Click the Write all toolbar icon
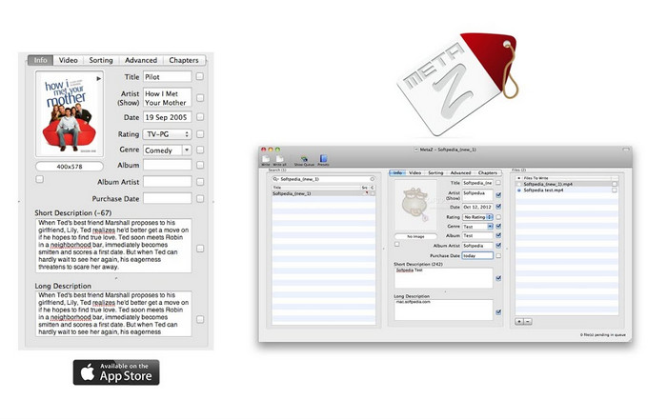This screenshot has height=420, width=667. pyautogui.click(x=279, y=160)
